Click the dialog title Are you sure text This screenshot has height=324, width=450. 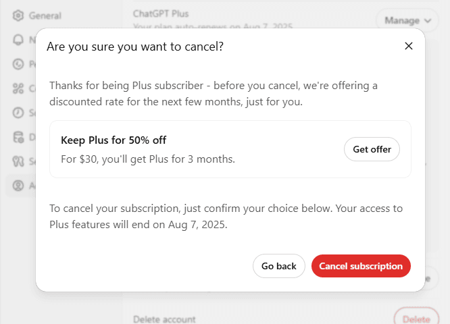(135, 47)
